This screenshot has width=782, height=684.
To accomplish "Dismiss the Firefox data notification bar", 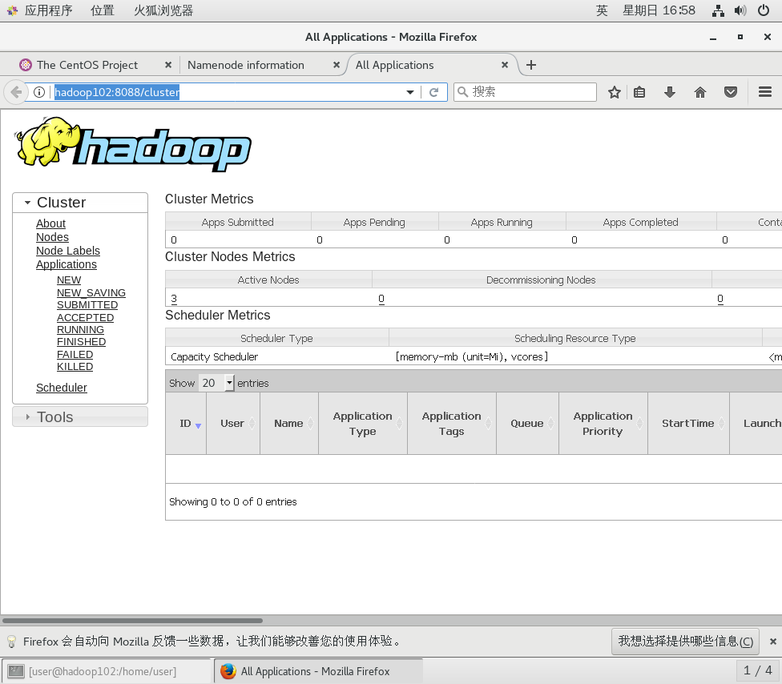I will (773, 642).
